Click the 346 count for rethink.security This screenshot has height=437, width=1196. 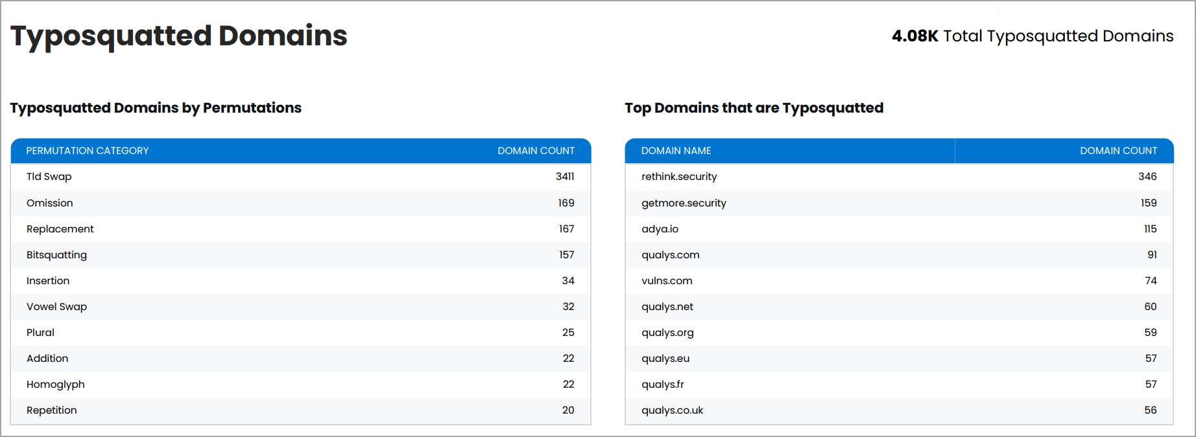1147,177
